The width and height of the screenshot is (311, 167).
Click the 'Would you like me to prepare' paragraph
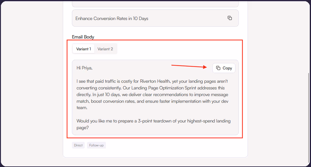[x=153, y=124]
